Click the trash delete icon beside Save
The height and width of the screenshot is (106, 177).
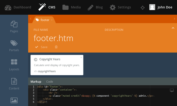click(56, 47)
